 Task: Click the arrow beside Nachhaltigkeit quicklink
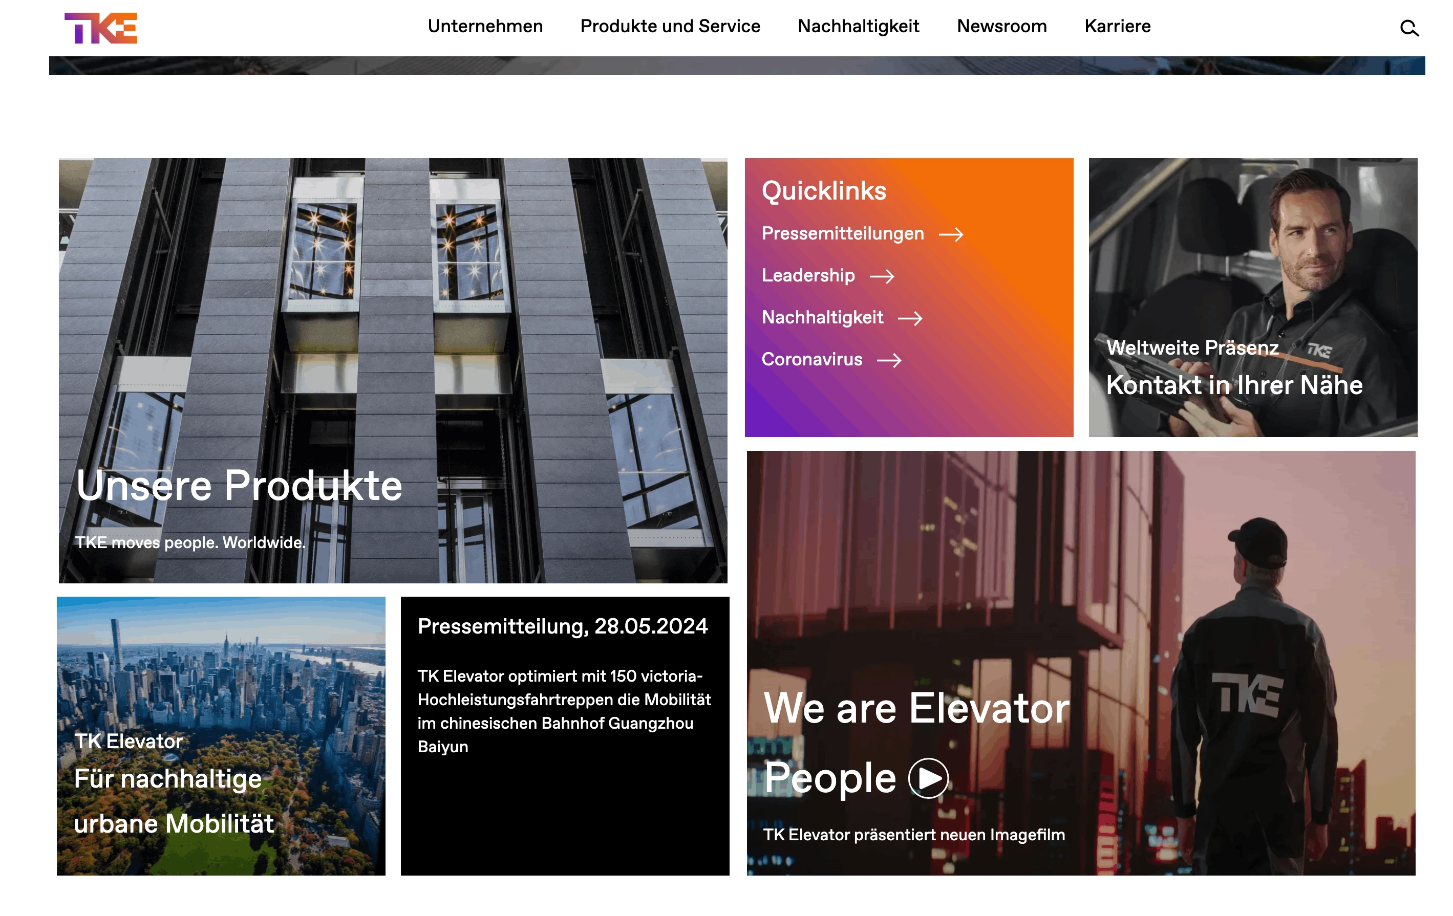tap(910, 318)
